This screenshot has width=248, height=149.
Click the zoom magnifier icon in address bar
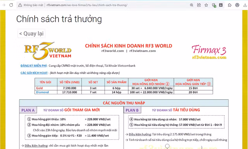pos(191,5)
